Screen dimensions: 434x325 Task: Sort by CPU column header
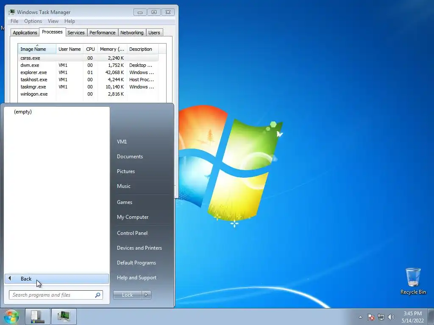(90, 49)
